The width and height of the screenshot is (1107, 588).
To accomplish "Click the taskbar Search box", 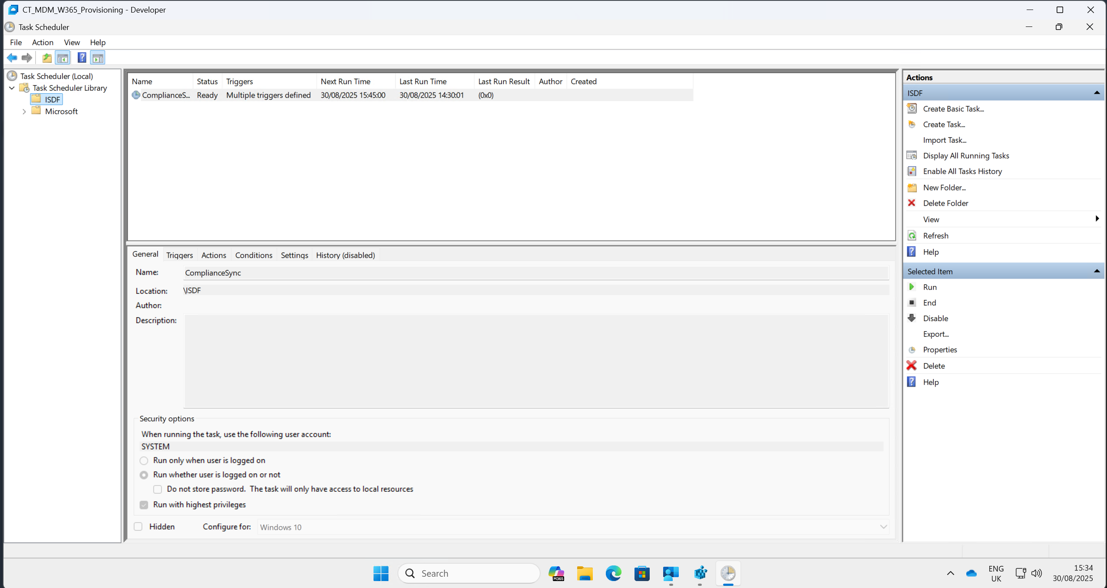I will tap(469, 573).
